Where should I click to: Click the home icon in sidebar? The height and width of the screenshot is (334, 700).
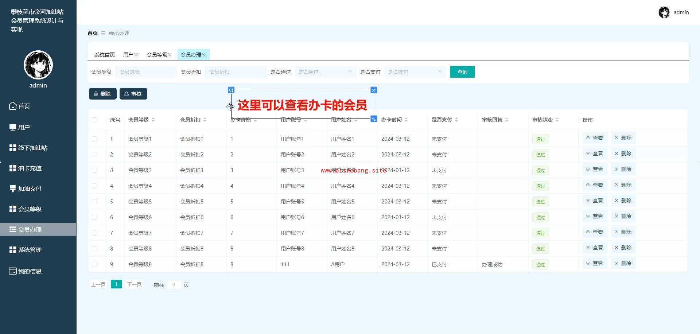(x=13, y=106)
